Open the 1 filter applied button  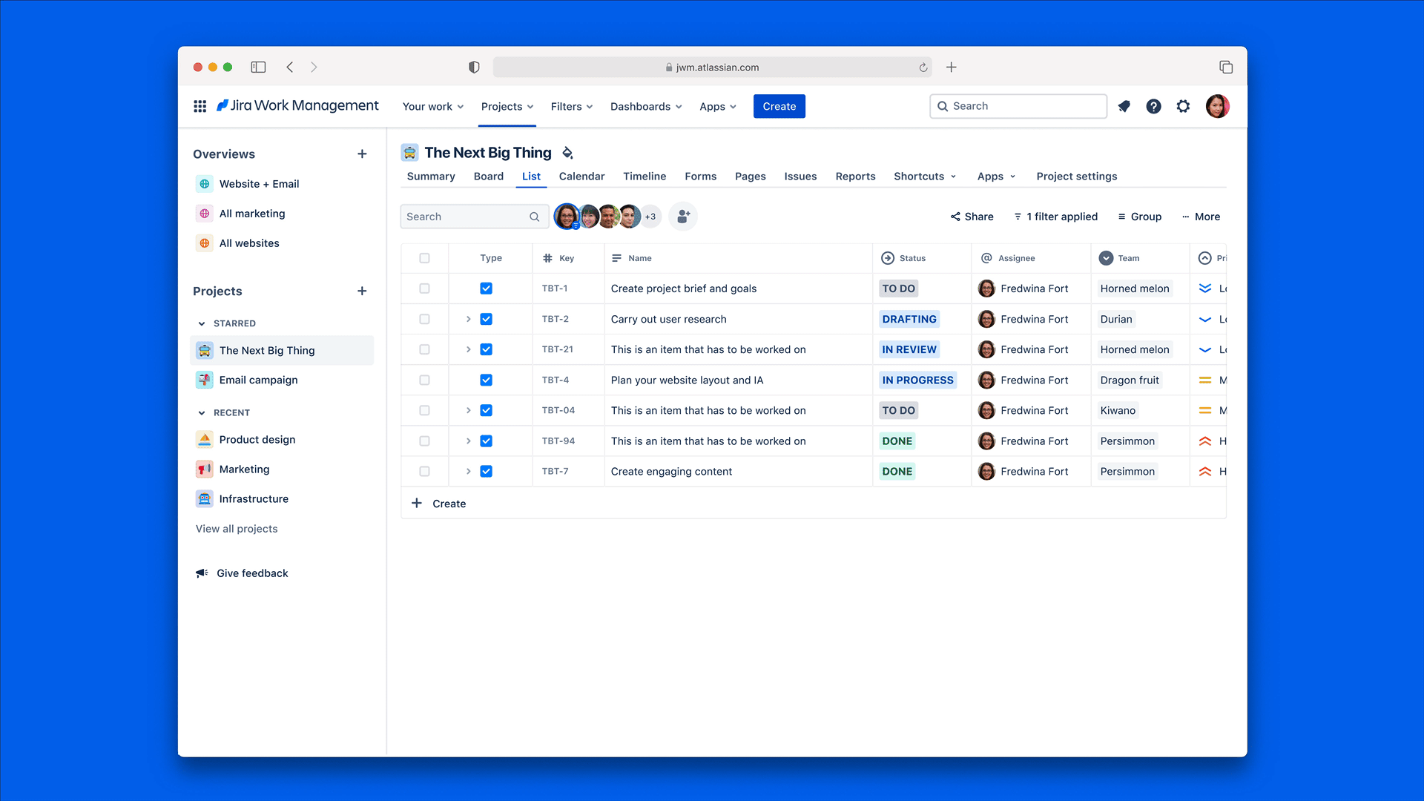1055,217
